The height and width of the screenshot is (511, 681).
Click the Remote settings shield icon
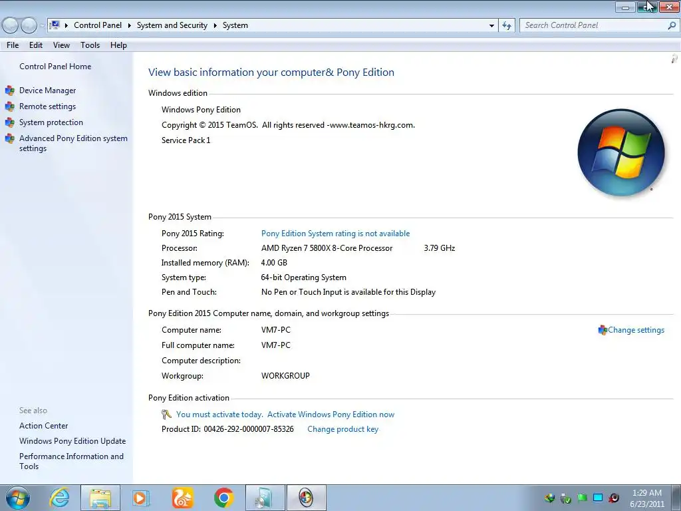pos(9,106)
